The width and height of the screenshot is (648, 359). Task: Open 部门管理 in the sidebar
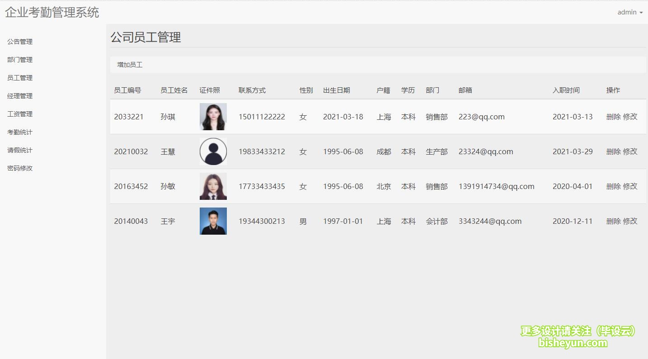[x=19, y=59]
